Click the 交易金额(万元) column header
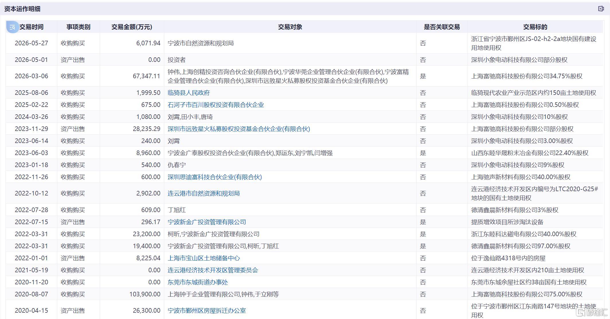 [132, 27]
